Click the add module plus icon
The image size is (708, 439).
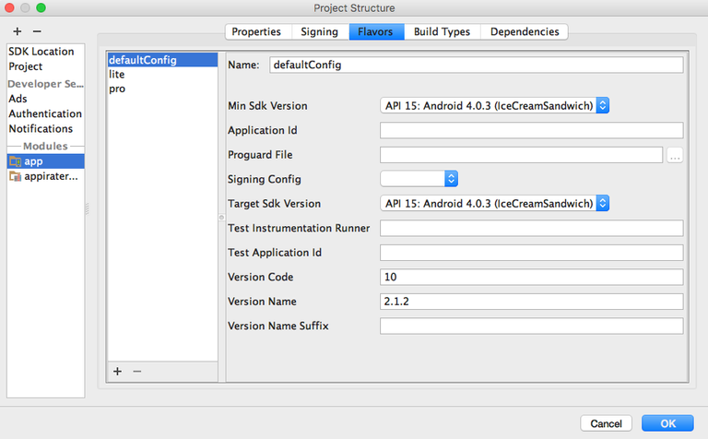(x=17, y=31)
